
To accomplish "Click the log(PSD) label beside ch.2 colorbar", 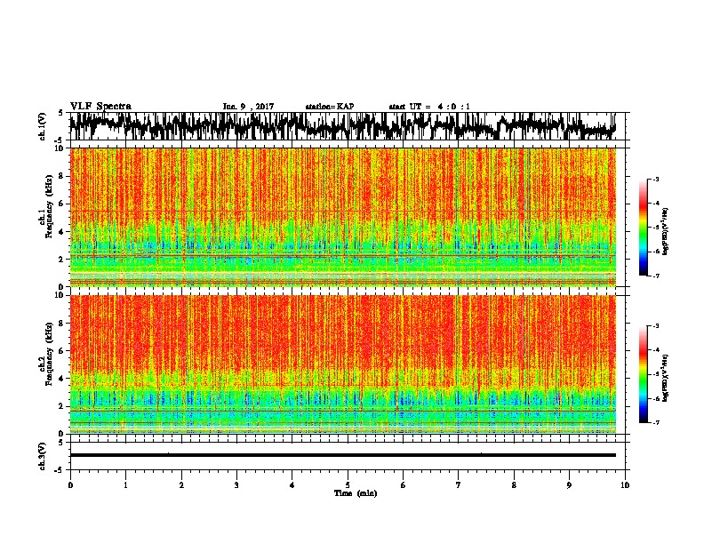I will (666, 377).
